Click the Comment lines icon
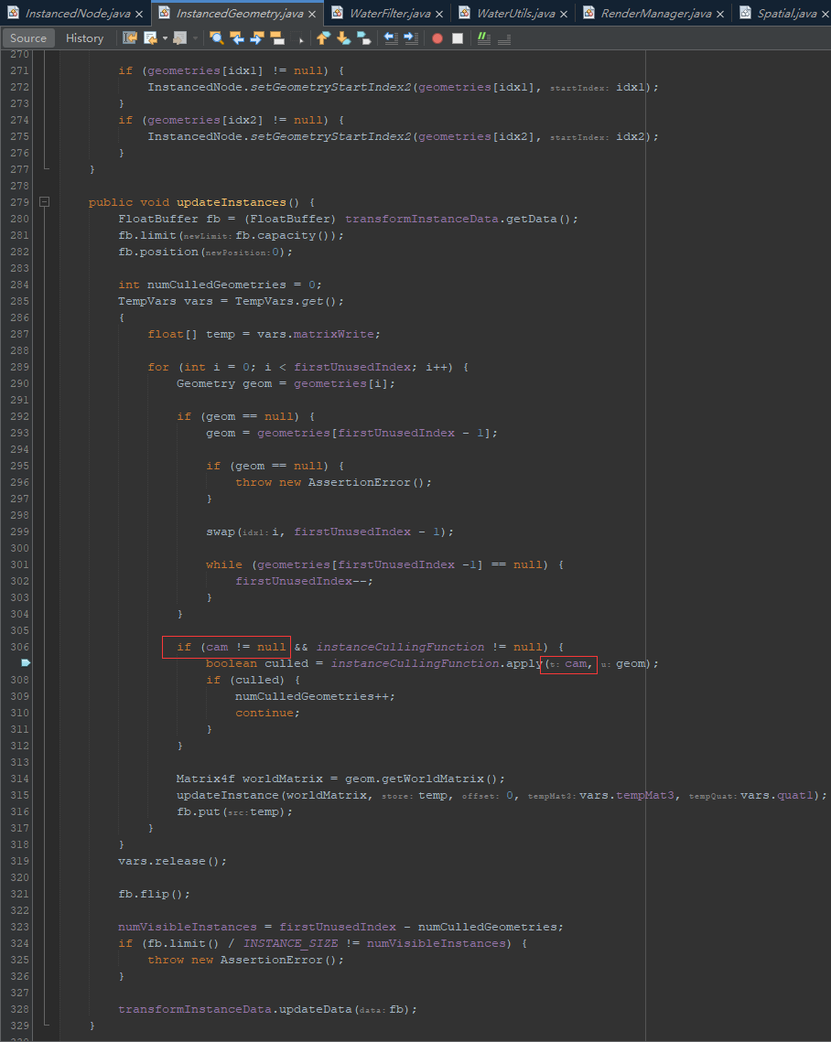Screen dimensions: 831x1042 tap(483, 38)
